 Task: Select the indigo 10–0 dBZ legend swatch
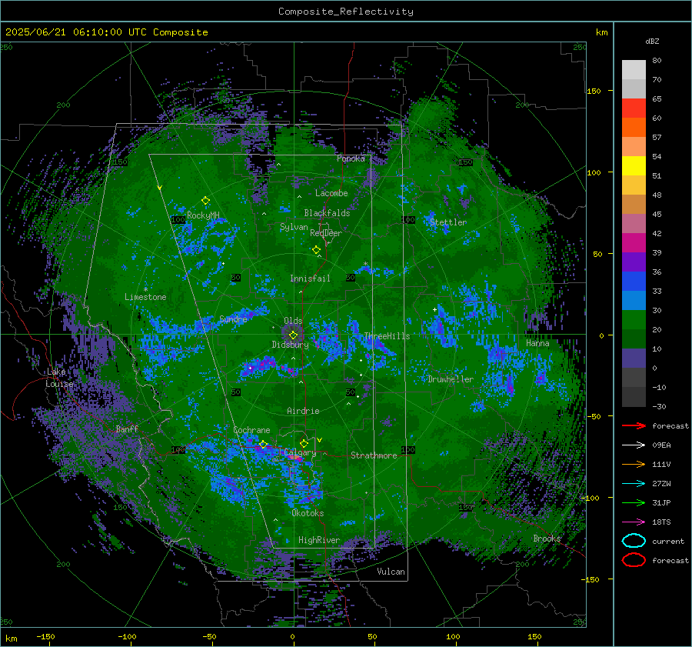(x=634, y=359)
